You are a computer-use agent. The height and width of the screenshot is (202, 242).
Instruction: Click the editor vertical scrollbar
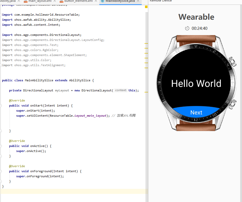click(147, 107)
